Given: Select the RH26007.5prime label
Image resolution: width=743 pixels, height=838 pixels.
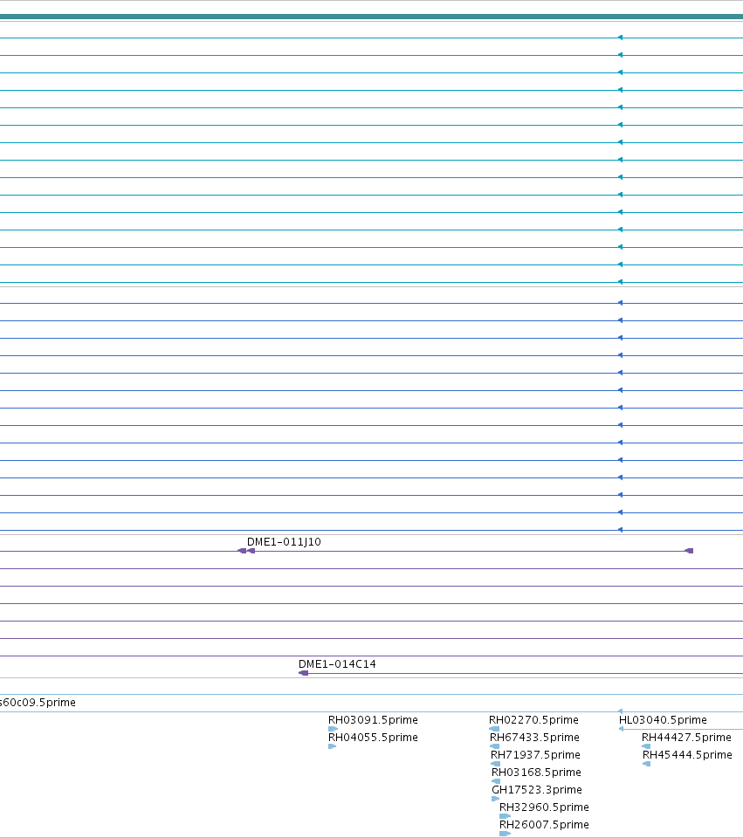Looking at the screenshot, I should click(544, 825).
